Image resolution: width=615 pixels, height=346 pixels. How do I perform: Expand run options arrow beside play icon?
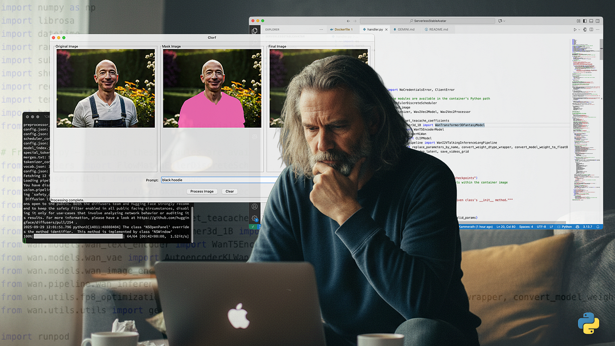pyautogui.click(x=579, y=30)
